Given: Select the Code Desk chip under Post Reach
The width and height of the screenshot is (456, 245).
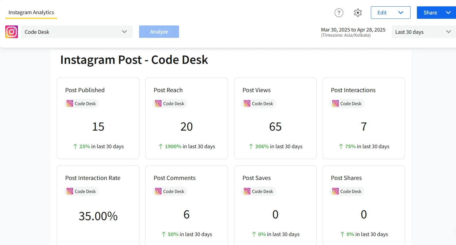Looking at the screenshot, I should click(x=169, y=103).
